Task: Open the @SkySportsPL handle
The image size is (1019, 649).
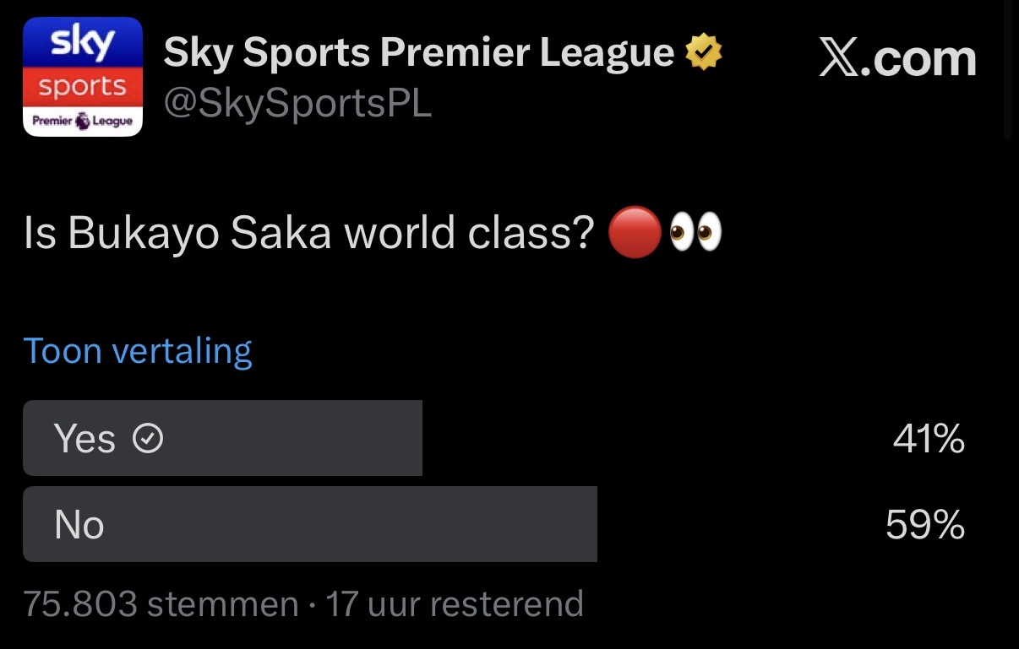Action: pyautogui.click(x=297, y=104)
